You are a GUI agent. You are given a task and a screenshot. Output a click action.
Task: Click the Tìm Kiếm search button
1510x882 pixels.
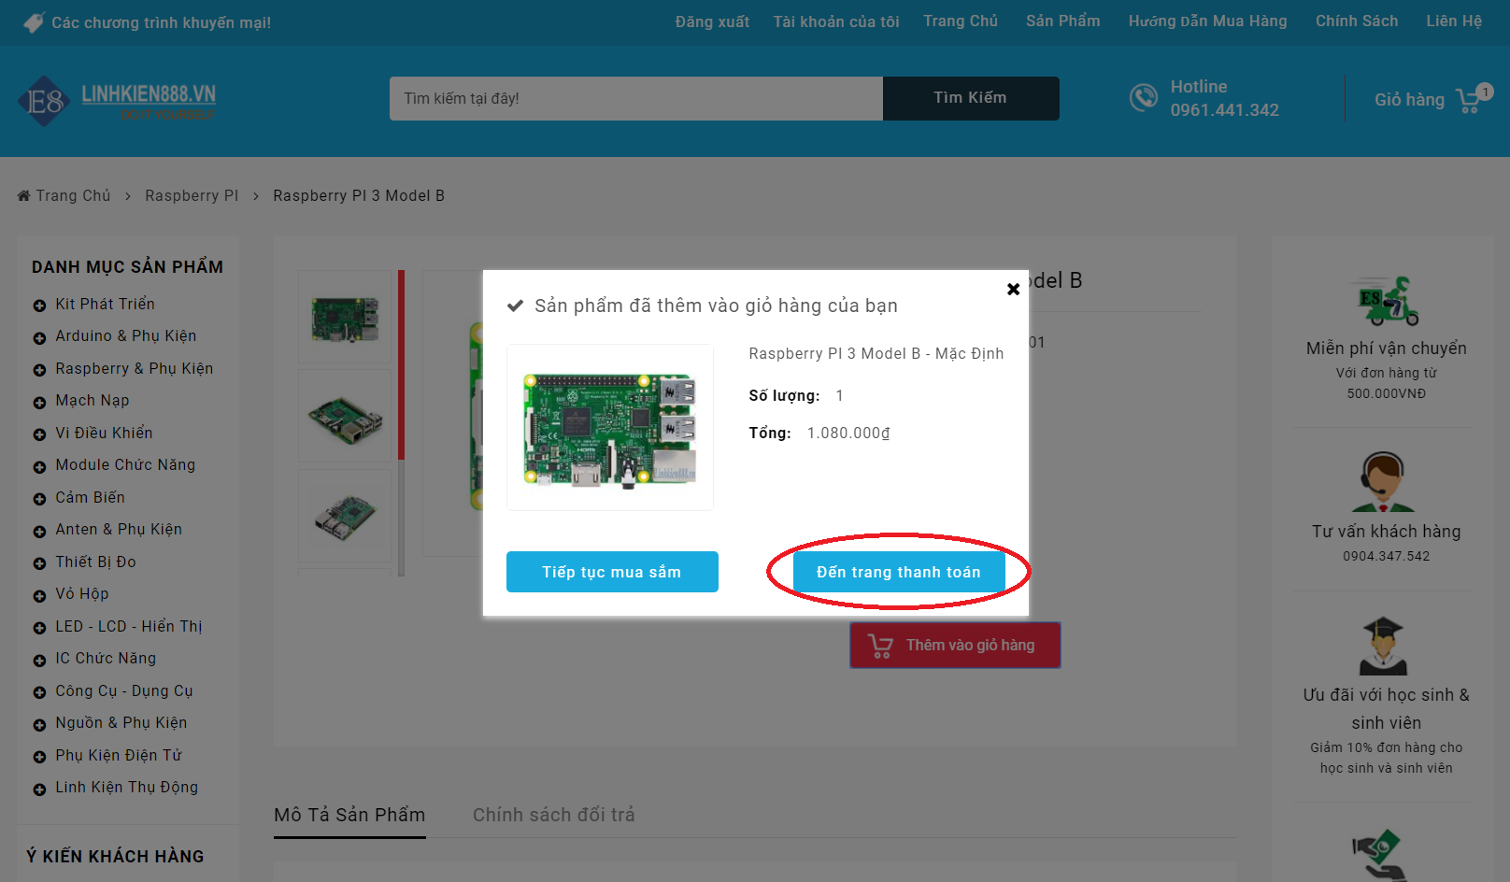971,98
